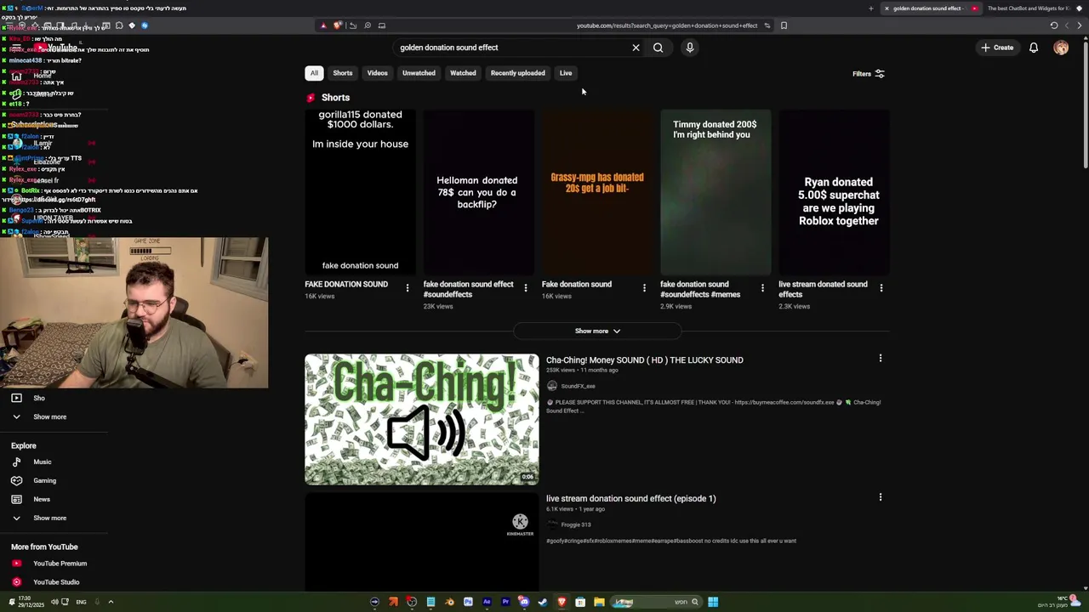Select the Videos filter chip
Screen dimensions: 1089x612
(x=377, y=73)
